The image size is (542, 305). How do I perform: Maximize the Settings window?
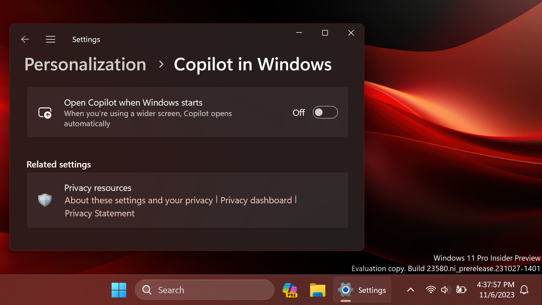pos(325,33)
